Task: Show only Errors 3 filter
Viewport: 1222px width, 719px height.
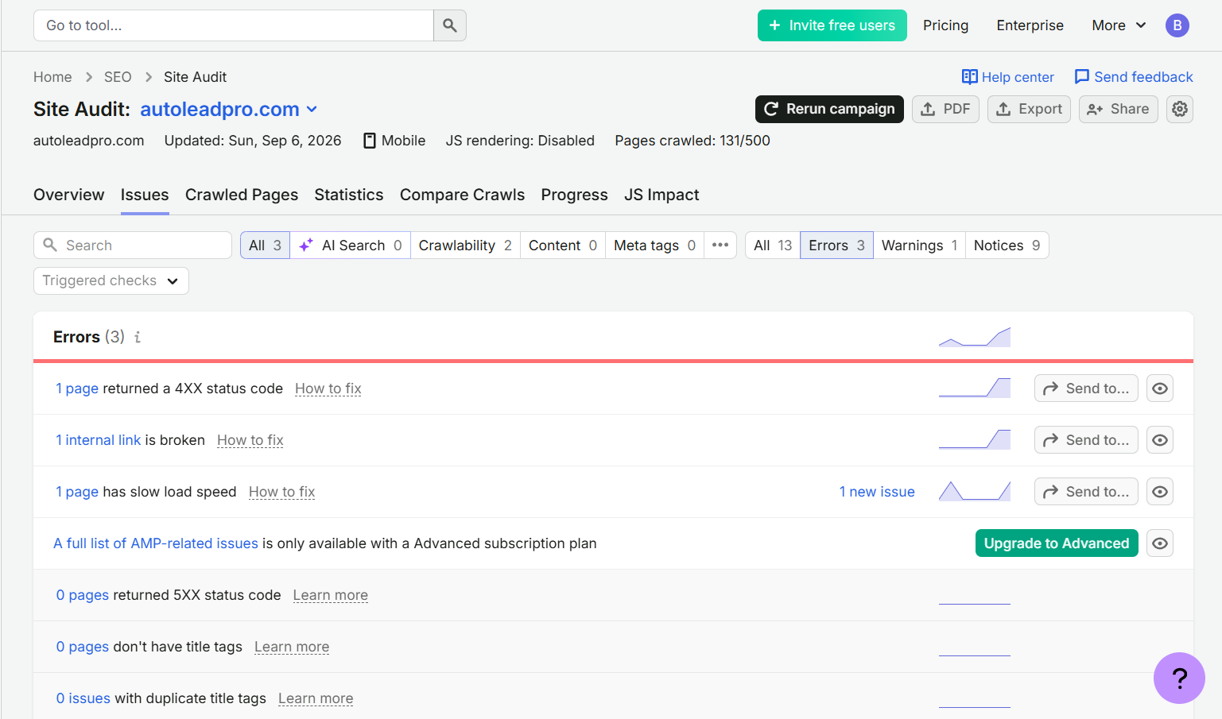Action: 836,245
